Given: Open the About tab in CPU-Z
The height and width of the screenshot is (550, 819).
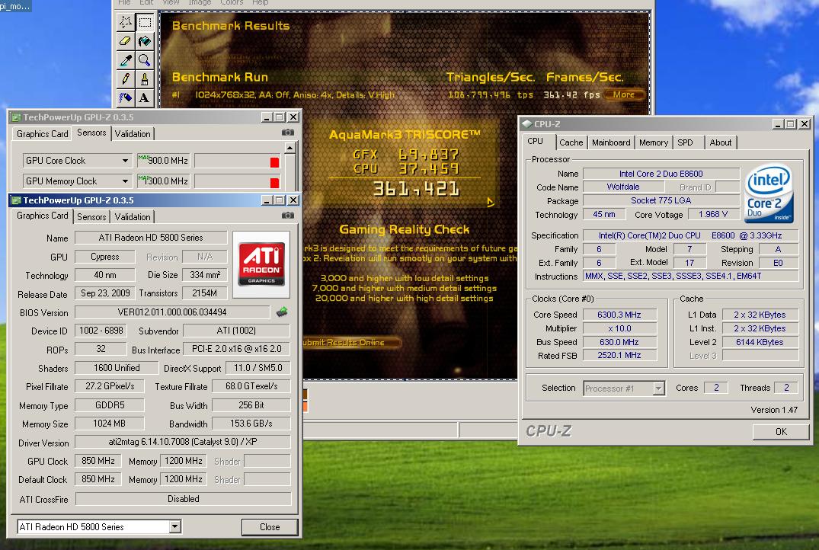Looking at the screenshot, I should pyautogui.click(x=720, y=142).
